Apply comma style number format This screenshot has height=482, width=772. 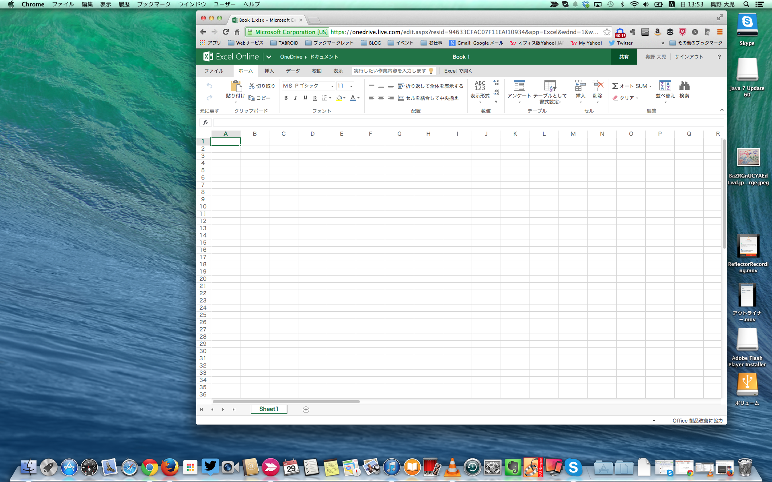[496, 102]
